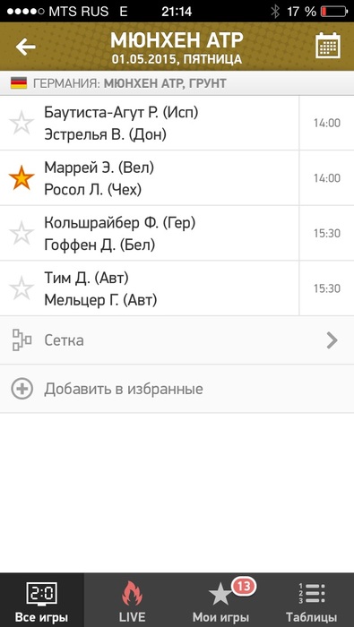354x627 pixels.
Task: Tap the plus icon for Добавить в избранные
Action: click(x=22, y=389)
